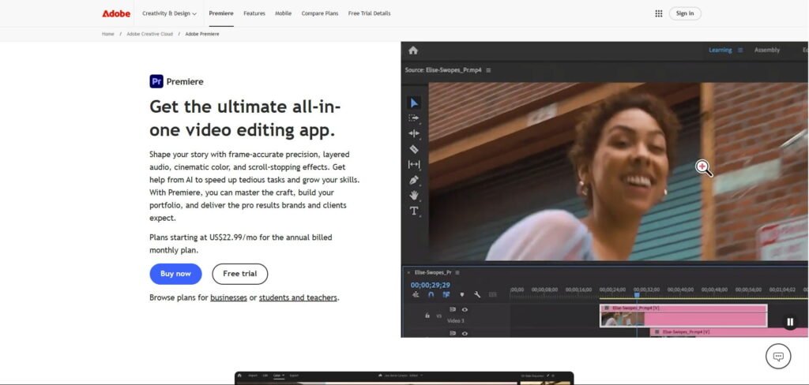Click ruler time 00;00;24;00
Viewport: 809px width, 385px height.
[612, 290]
